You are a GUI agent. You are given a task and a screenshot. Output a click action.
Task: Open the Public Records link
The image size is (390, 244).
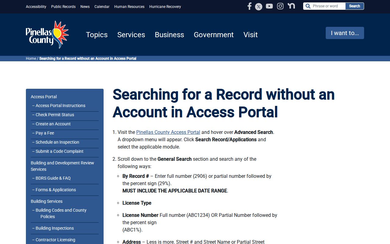[x=63, y=7]
